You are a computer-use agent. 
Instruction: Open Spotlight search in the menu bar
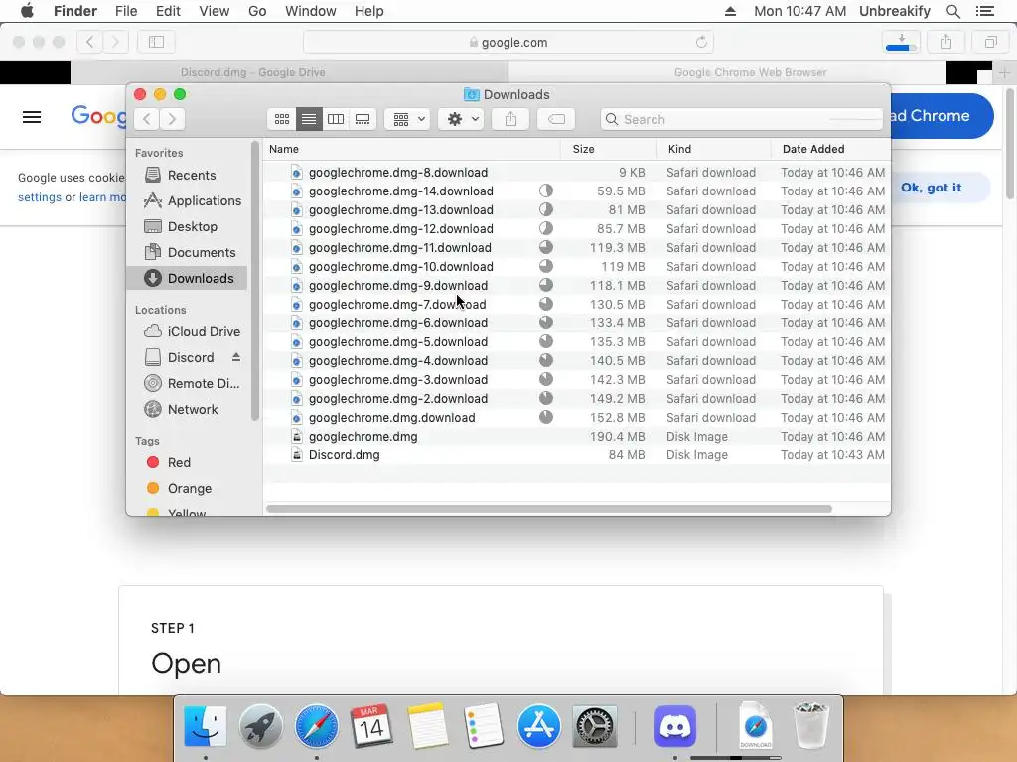coord(952,11)
